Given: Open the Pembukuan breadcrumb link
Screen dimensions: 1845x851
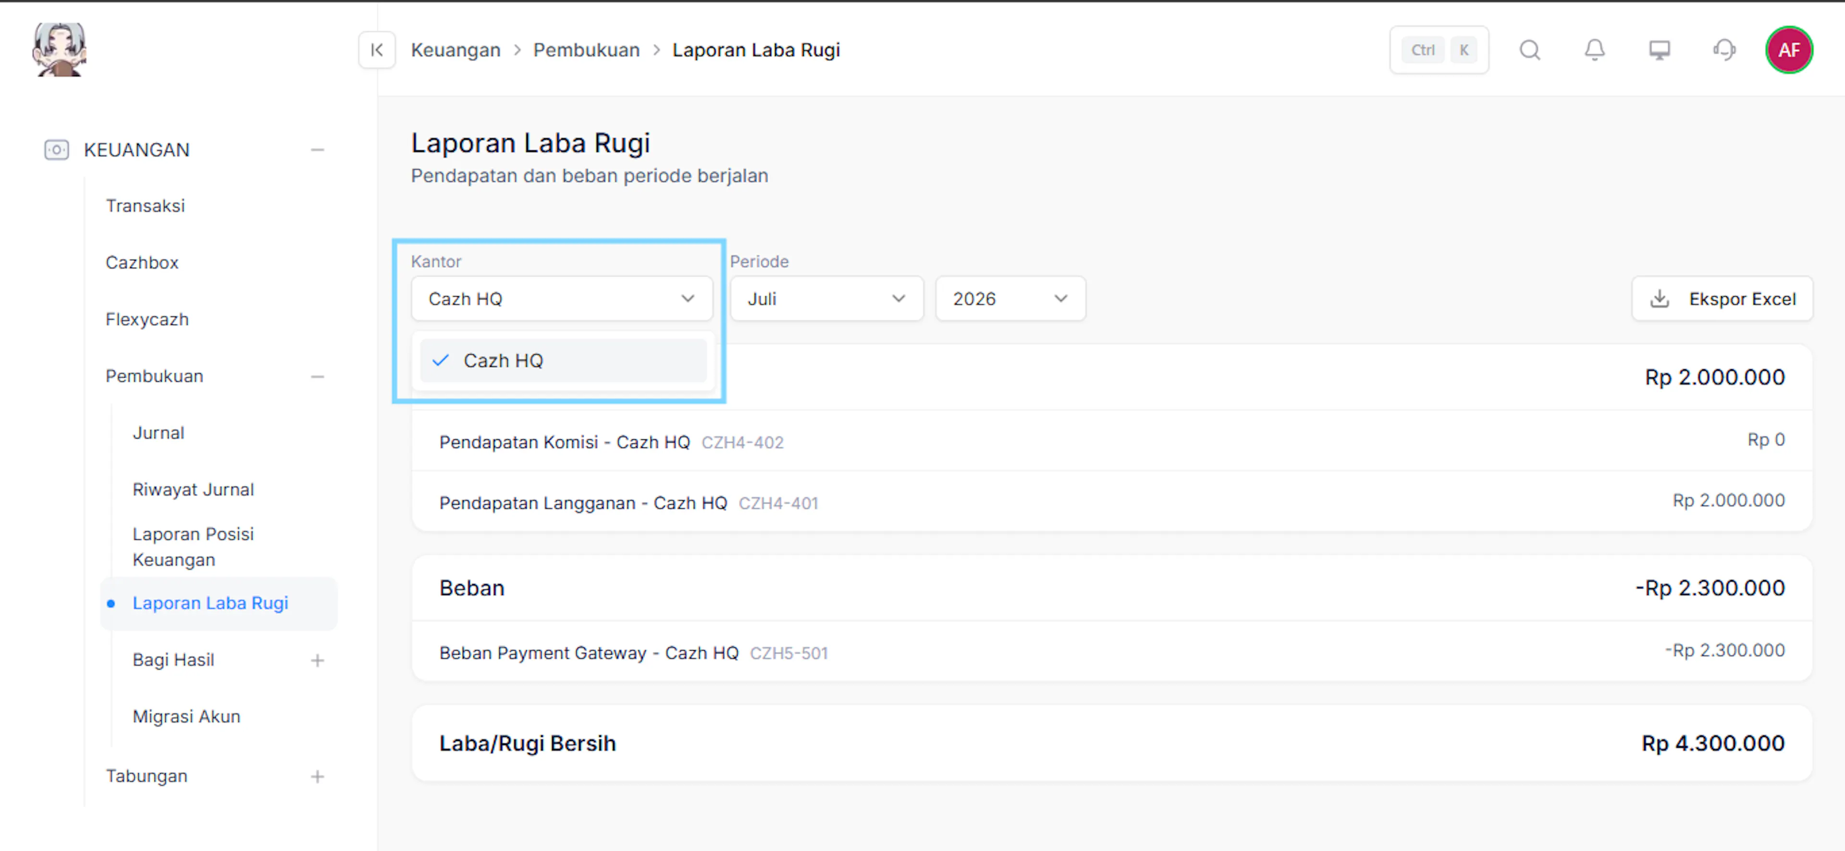Looking at the screenshot, I should (587, 50).
